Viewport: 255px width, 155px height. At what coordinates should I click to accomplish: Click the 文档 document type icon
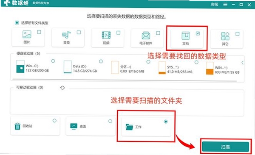click(186, 36)
